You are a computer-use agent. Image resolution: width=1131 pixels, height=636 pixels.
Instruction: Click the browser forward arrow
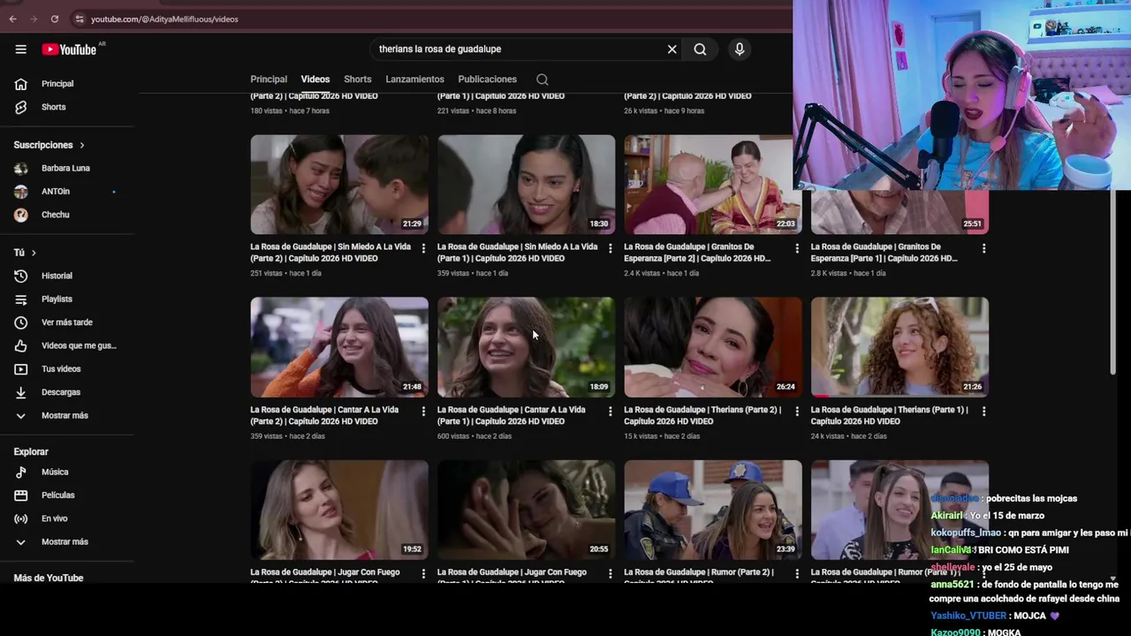click(x=34, y=19)
